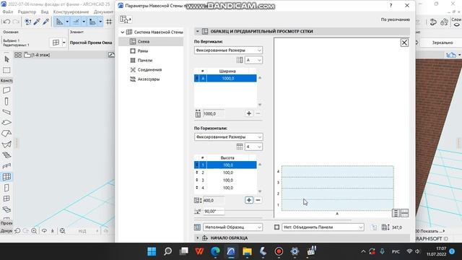This screenshot has height=260, width=462.
Task: Open the curtain wall settings dropdown arrow in info box
Action: pos(64,43)
